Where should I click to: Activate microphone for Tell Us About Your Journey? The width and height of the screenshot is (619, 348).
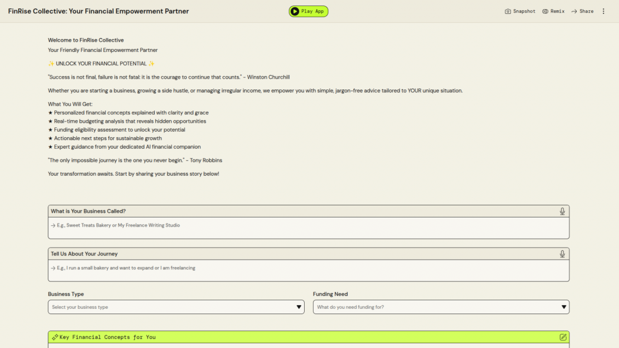tap(562, 254)
